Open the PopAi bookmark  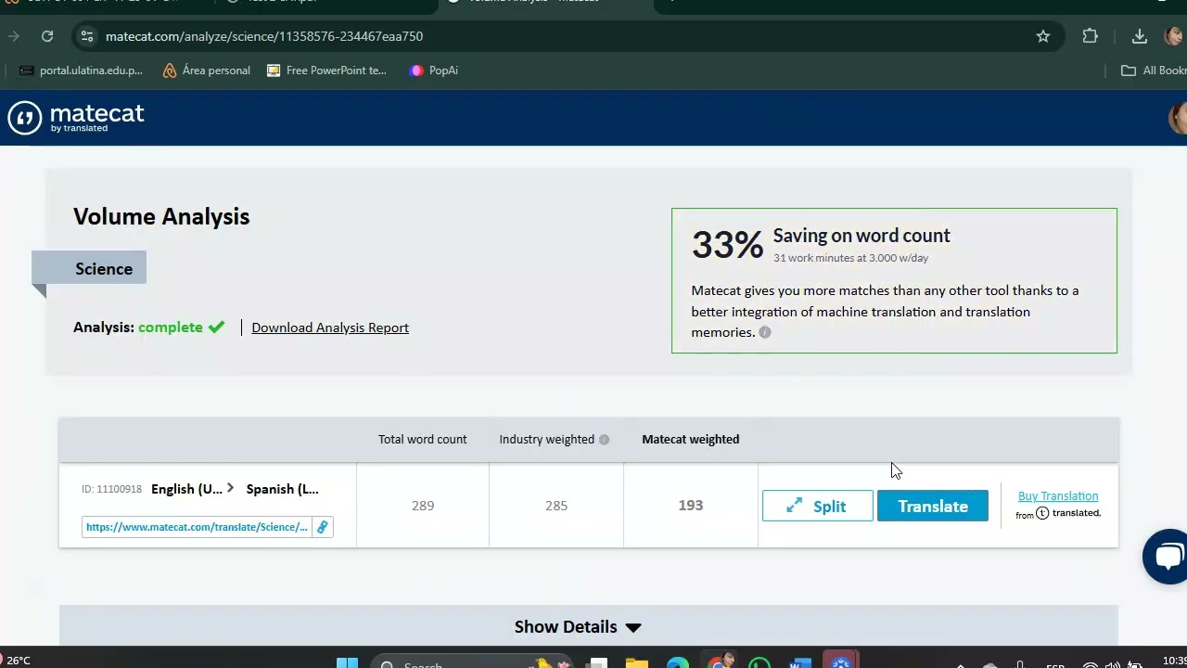pyautogui.click(x=433, y=71)
